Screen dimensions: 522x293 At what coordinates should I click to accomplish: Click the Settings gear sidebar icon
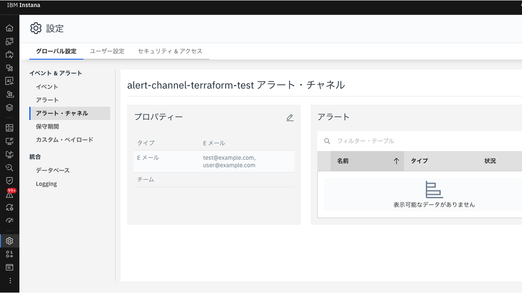click(x=9, y=240)
